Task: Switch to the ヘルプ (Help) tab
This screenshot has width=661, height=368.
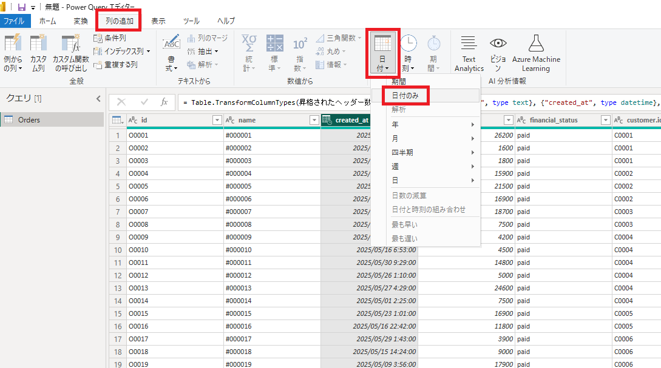Action: 226,21
